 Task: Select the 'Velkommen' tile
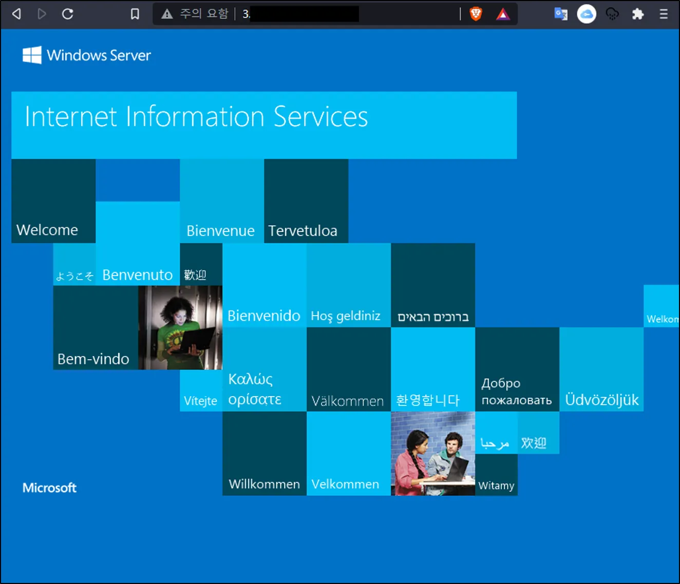point(349,454)
